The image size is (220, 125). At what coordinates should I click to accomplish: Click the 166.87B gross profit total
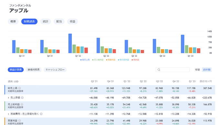[207, 104]
